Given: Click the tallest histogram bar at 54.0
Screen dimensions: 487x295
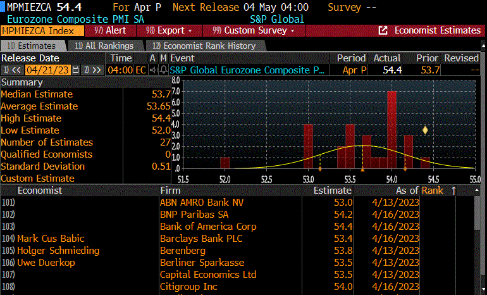Looking at the screenshot, I should point(391,130).
